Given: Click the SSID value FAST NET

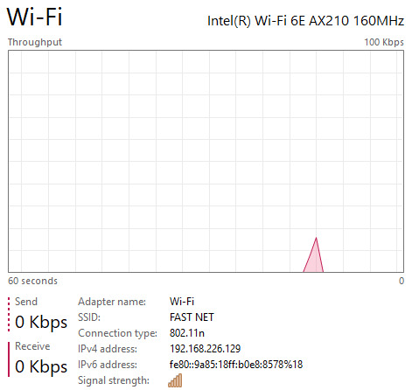Looking at the screenshot, I should (x=192, y=317).
